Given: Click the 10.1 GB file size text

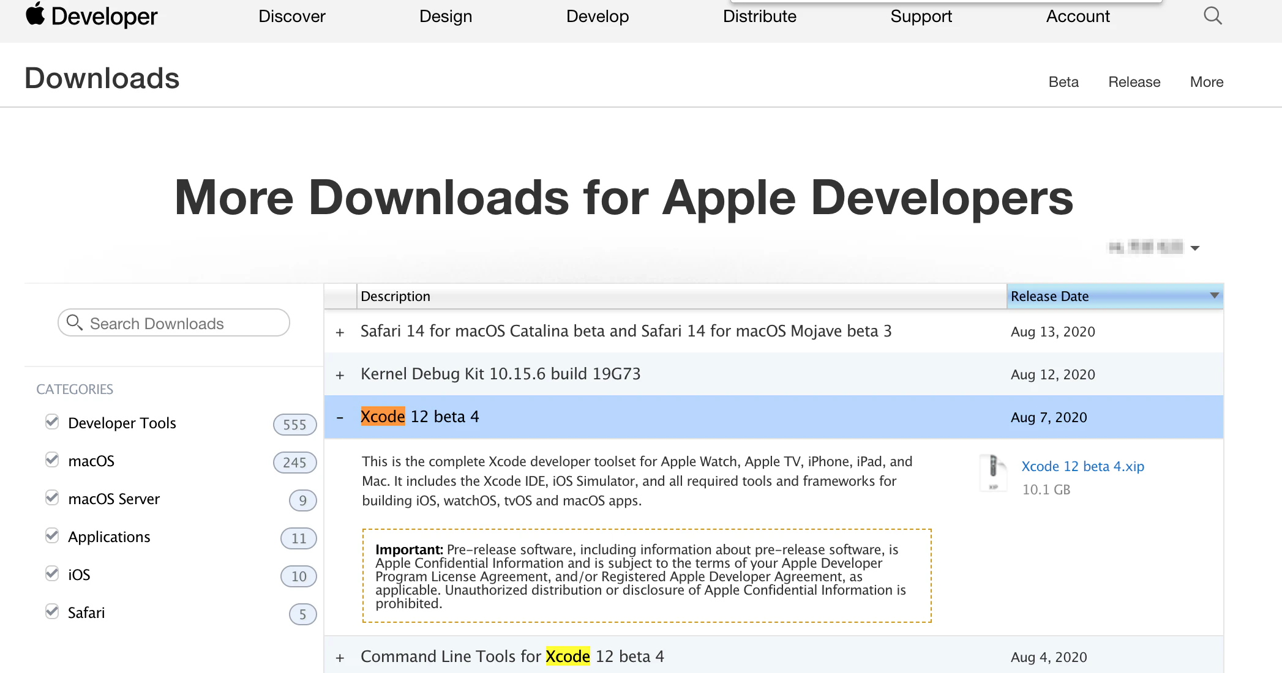Looking at the screenshot, I should coord(1046,489).
